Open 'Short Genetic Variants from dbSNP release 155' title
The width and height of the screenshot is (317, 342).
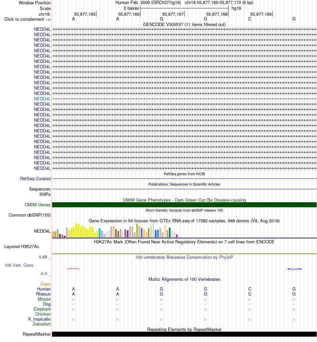184,210
